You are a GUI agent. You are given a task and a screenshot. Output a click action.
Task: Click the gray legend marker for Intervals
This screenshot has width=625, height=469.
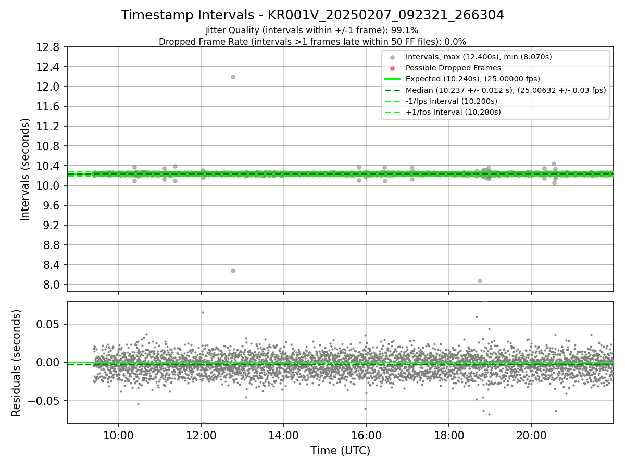click(x=393, y=57)
